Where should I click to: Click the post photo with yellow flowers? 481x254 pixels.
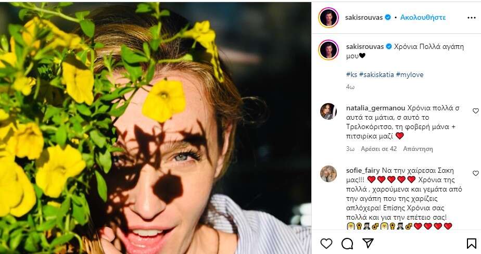(156, 128)
